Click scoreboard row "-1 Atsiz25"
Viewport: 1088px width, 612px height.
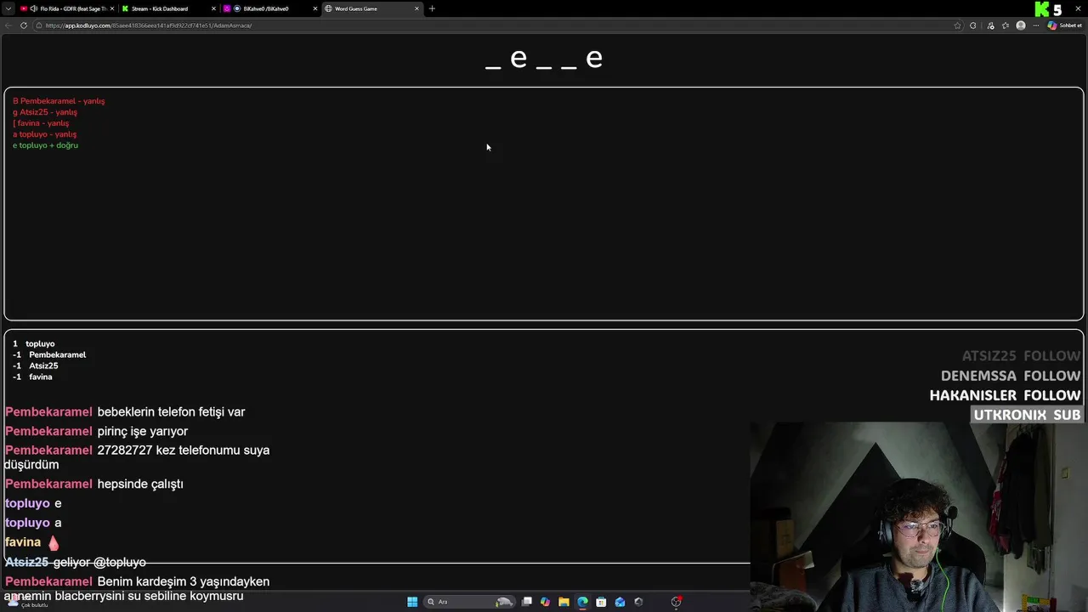click(x=36, y=366)
